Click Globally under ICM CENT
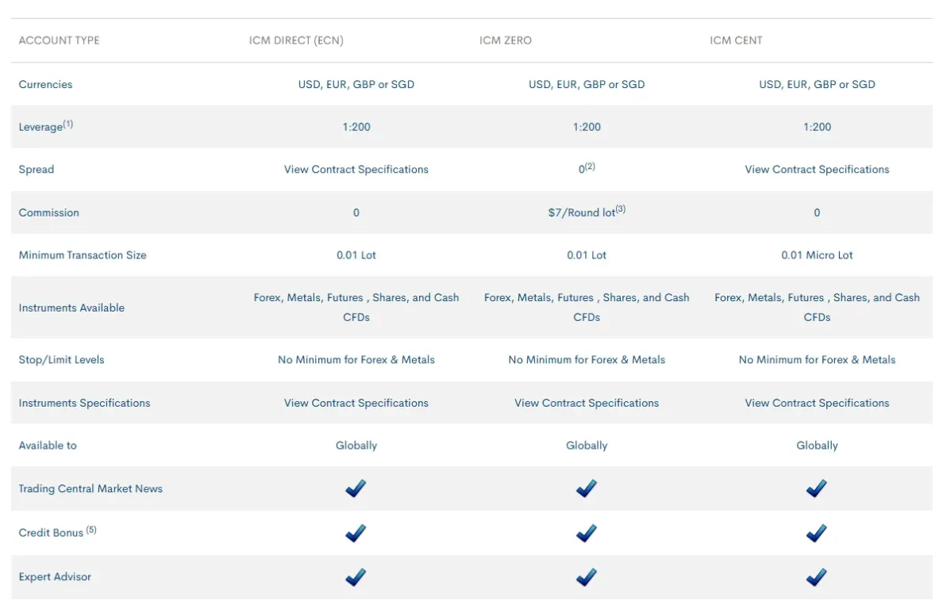Image resolution: width=939 pixels, height=604 pixels. 817,445
